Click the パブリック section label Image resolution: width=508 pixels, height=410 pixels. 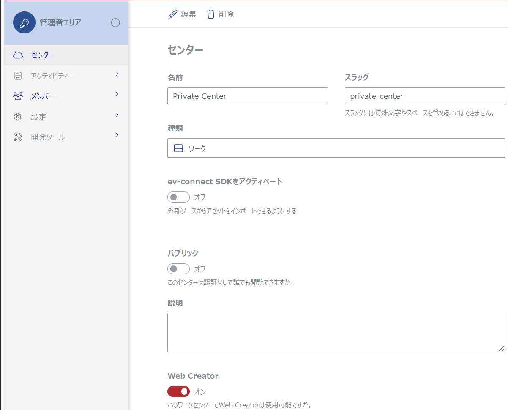pyautogui.click(x=183, y=253)
